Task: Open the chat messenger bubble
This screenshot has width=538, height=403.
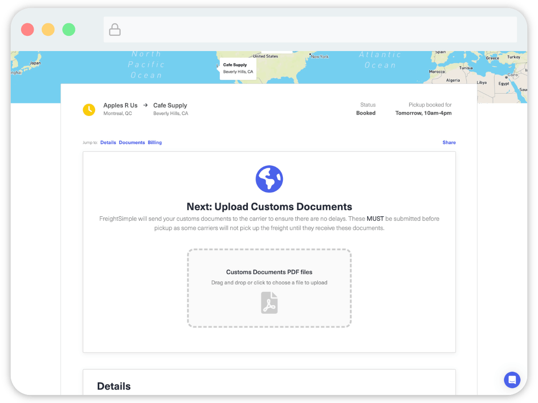Action: pyautogui.click(x=512, y=380)
